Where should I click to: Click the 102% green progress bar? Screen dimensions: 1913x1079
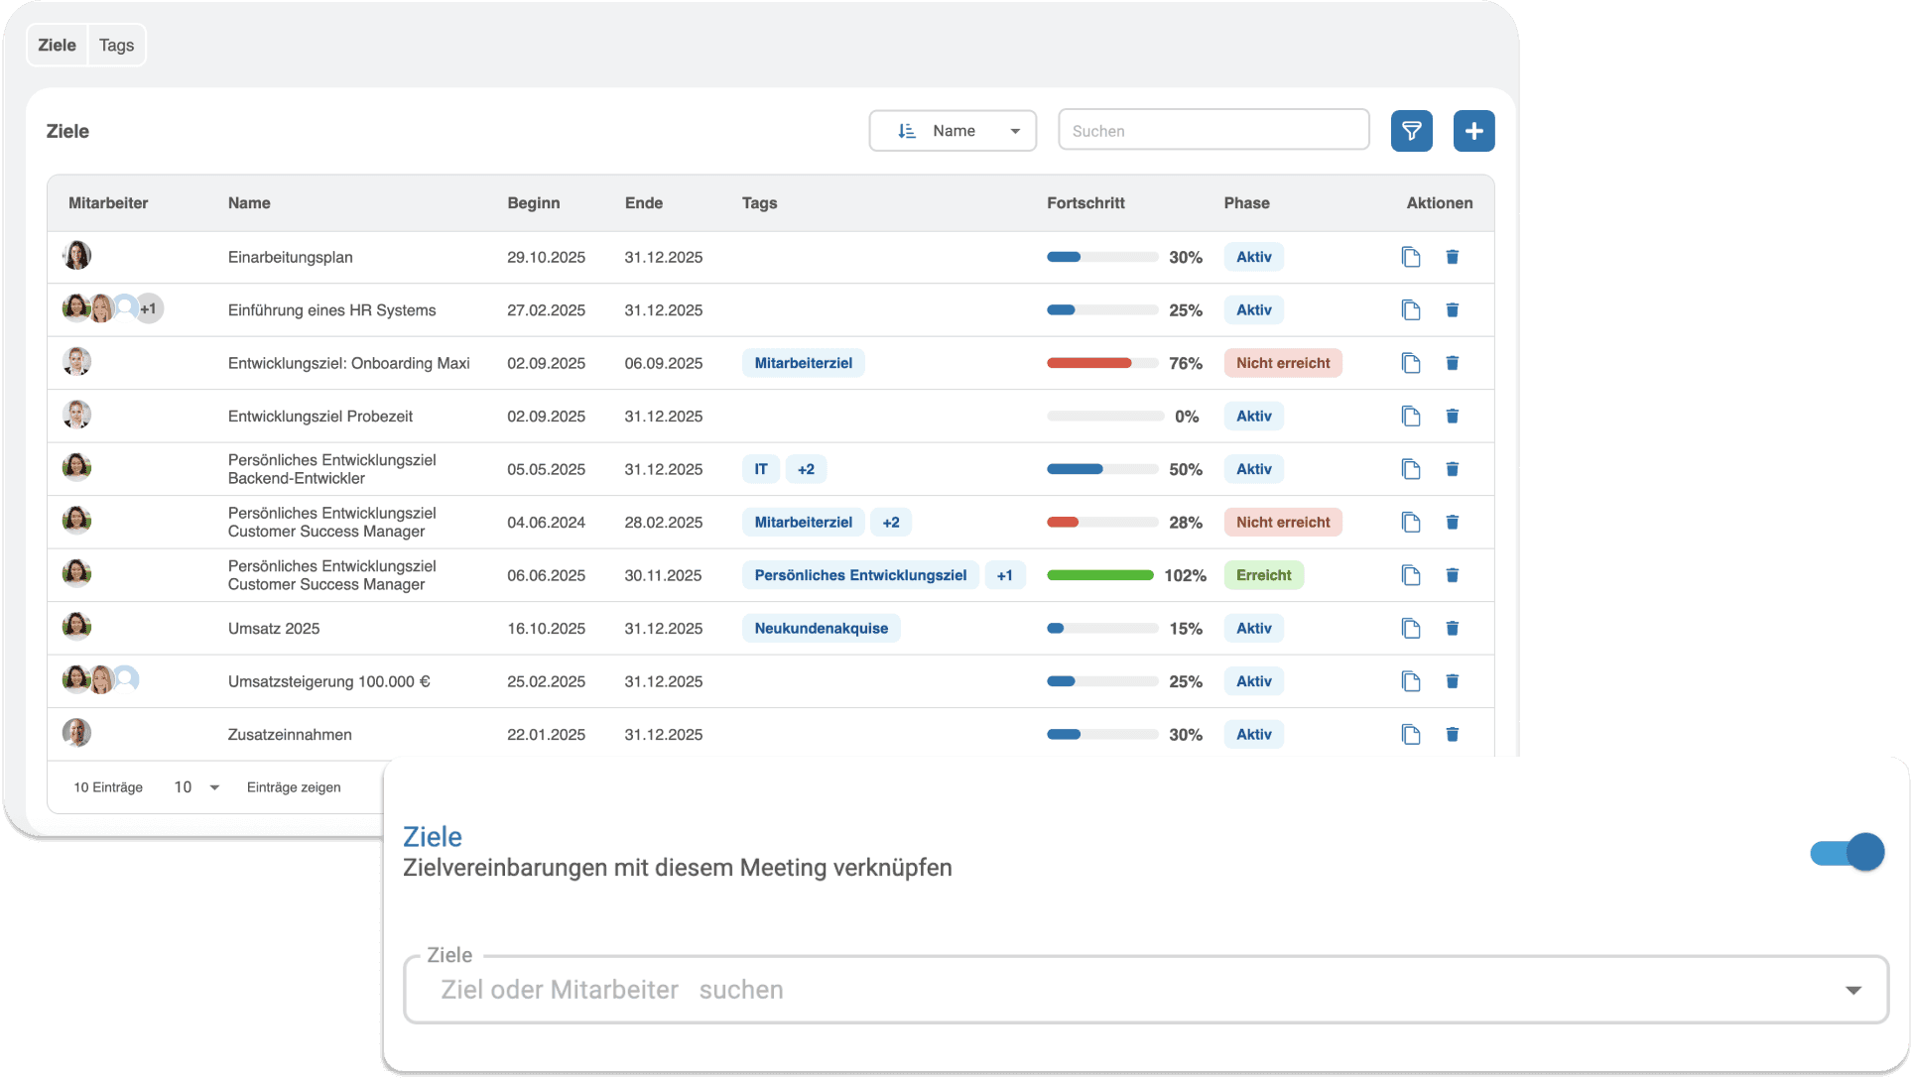1099,575
